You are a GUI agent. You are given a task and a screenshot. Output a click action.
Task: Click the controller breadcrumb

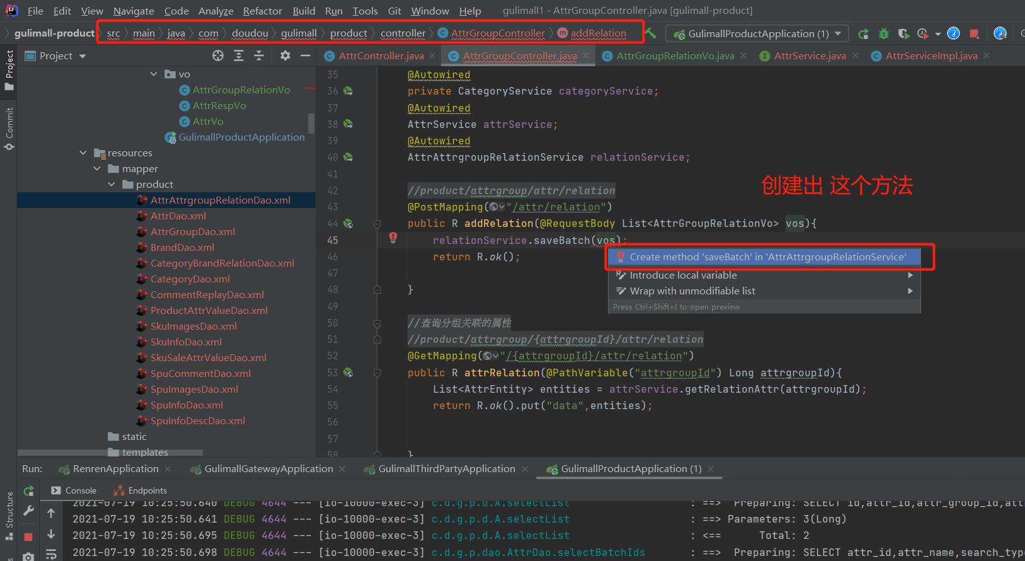pyautogui.click(x=403, y=33)
